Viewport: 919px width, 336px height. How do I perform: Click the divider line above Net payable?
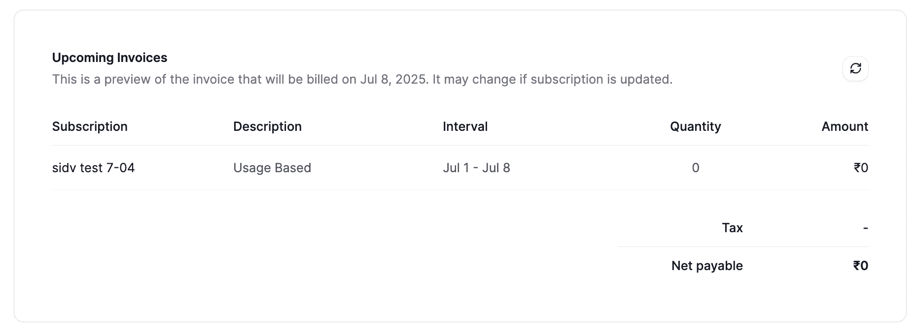pyautogui.click(x=742, y=246)
